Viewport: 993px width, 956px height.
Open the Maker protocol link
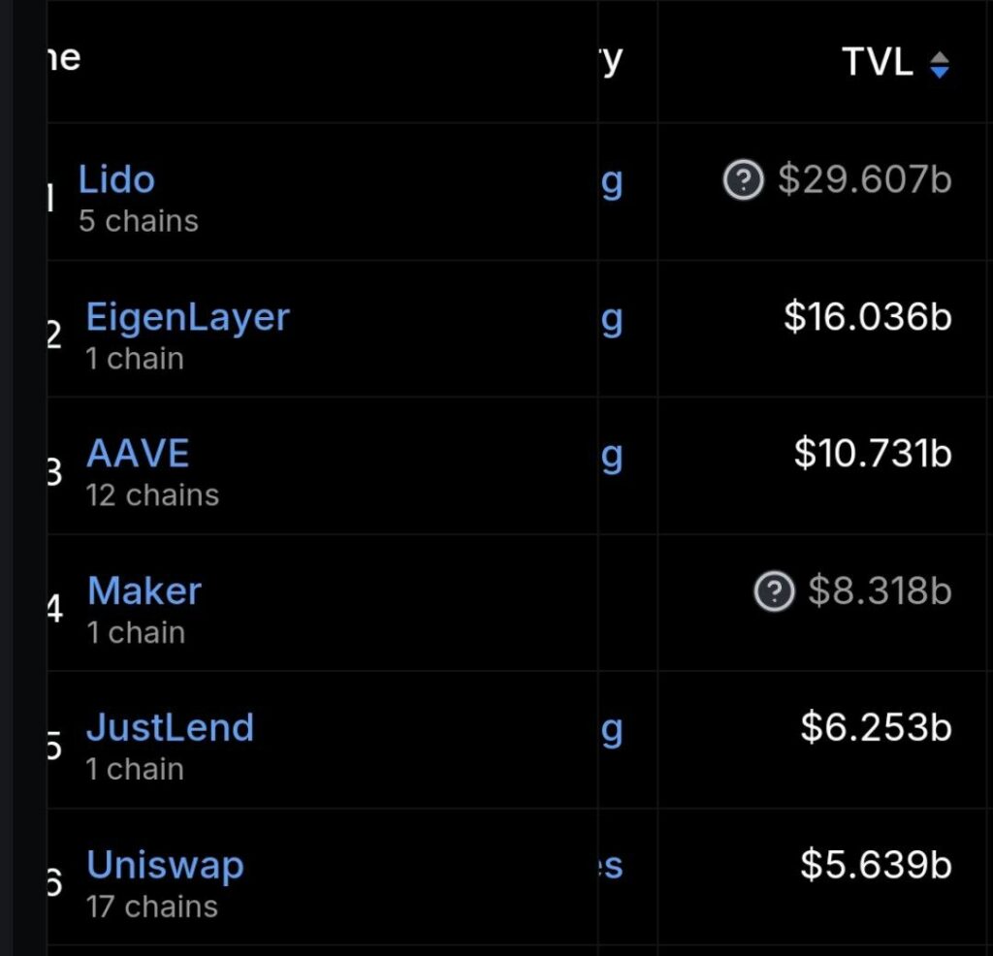coord(144,590)
